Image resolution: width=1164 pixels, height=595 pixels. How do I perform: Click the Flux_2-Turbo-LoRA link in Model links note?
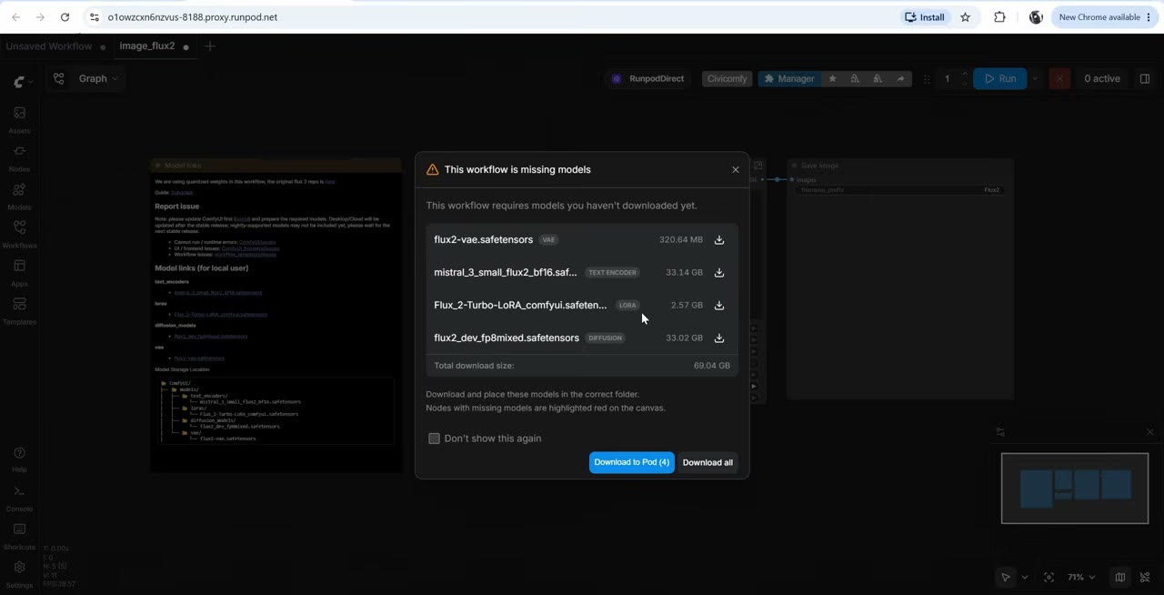coord(221,315)
